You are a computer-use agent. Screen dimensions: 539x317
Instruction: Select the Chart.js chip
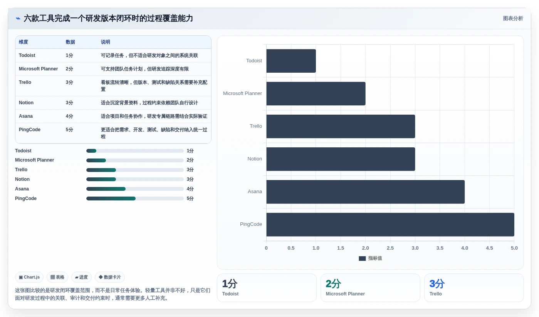[x=29, y=277]
